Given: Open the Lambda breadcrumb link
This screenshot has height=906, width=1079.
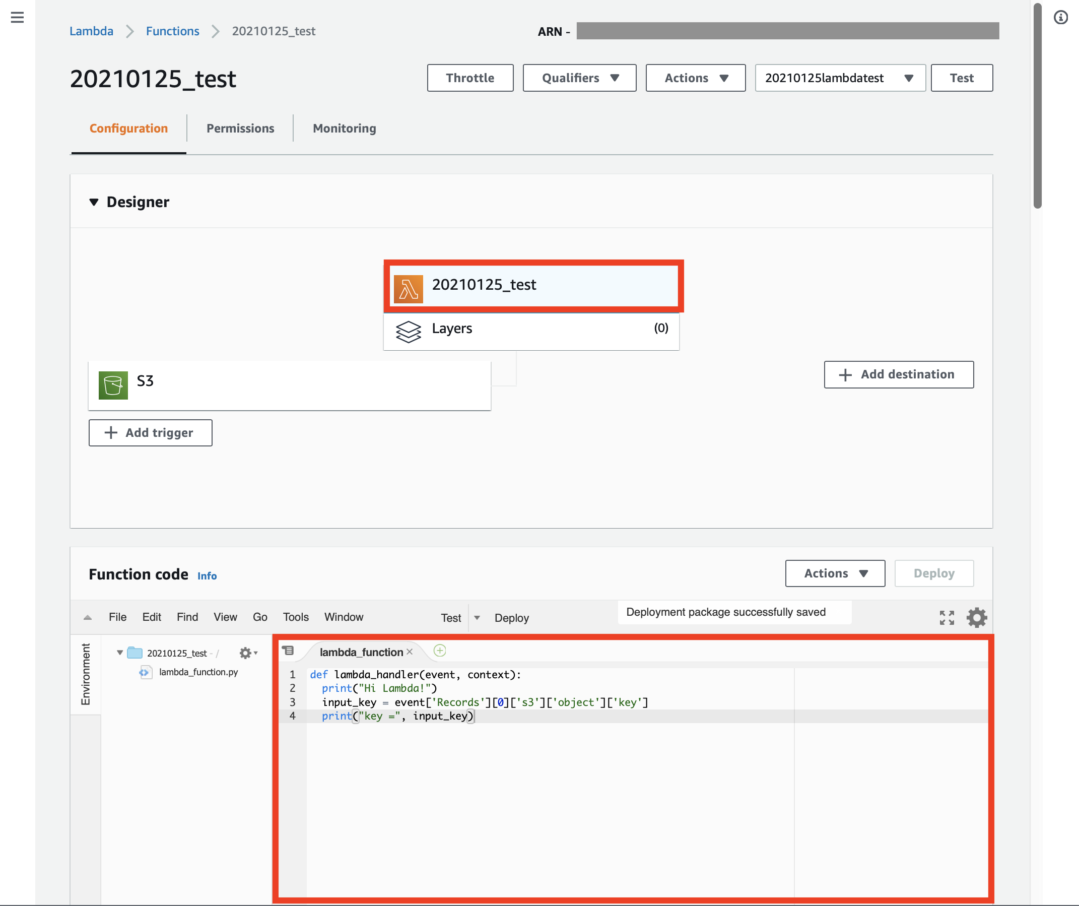Looking at the screenshot, I should click(91, 31).
